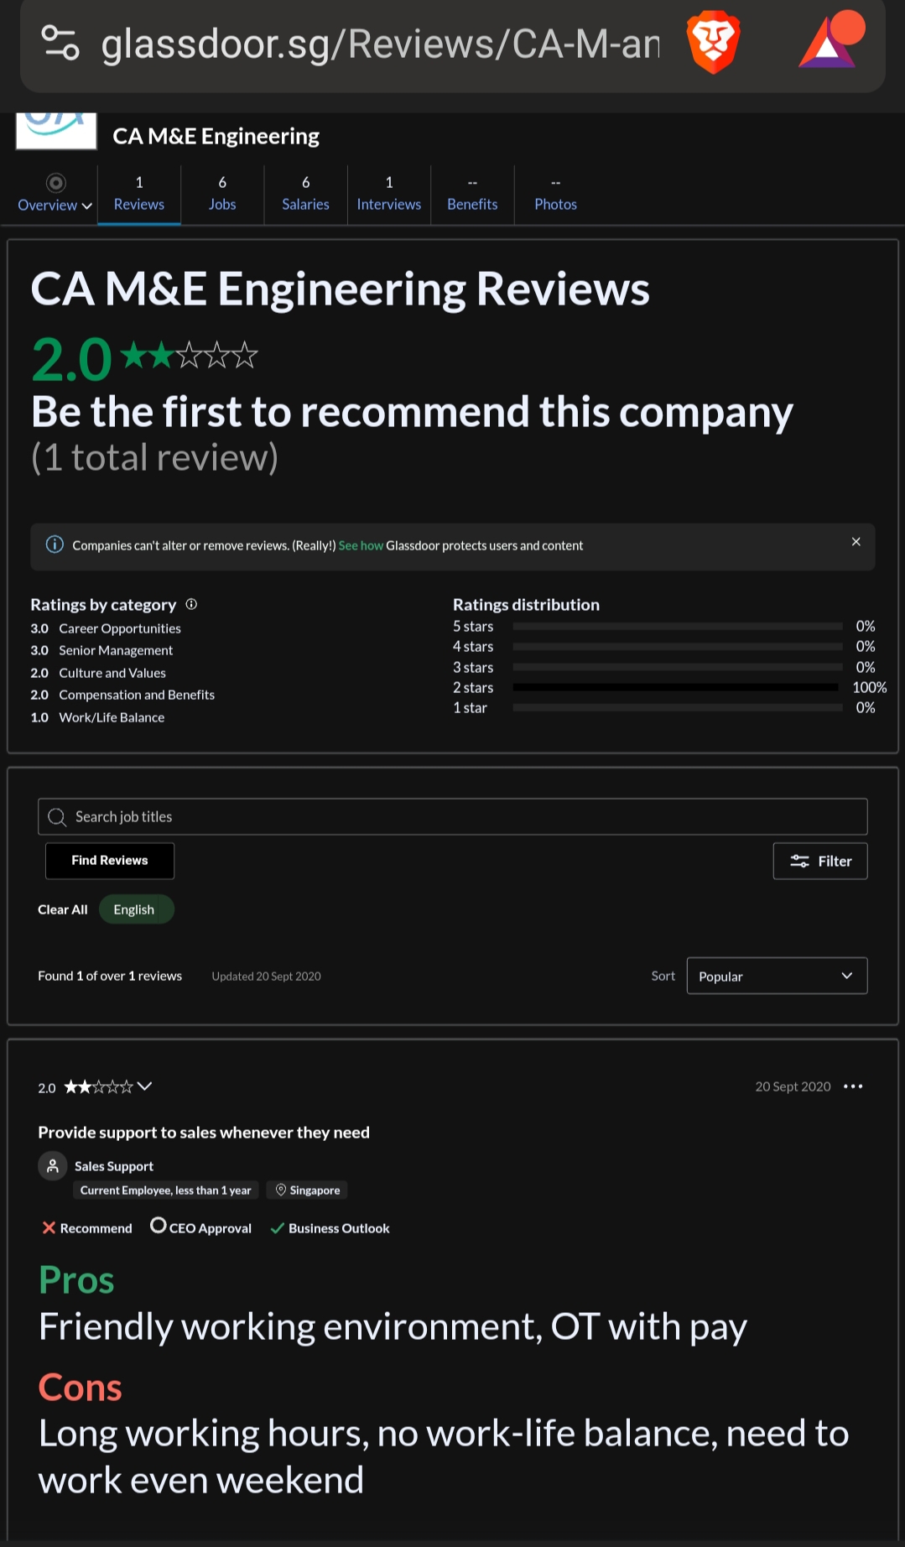The width and height of the screenshot is (905, 1547).
Task: Click the 2.0 overall star rating
Action: pos(145,358)
